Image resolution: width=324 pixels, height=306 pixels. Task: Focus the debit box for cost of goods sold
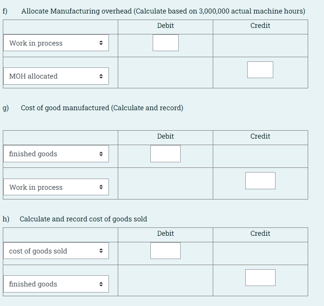[166, 251]
